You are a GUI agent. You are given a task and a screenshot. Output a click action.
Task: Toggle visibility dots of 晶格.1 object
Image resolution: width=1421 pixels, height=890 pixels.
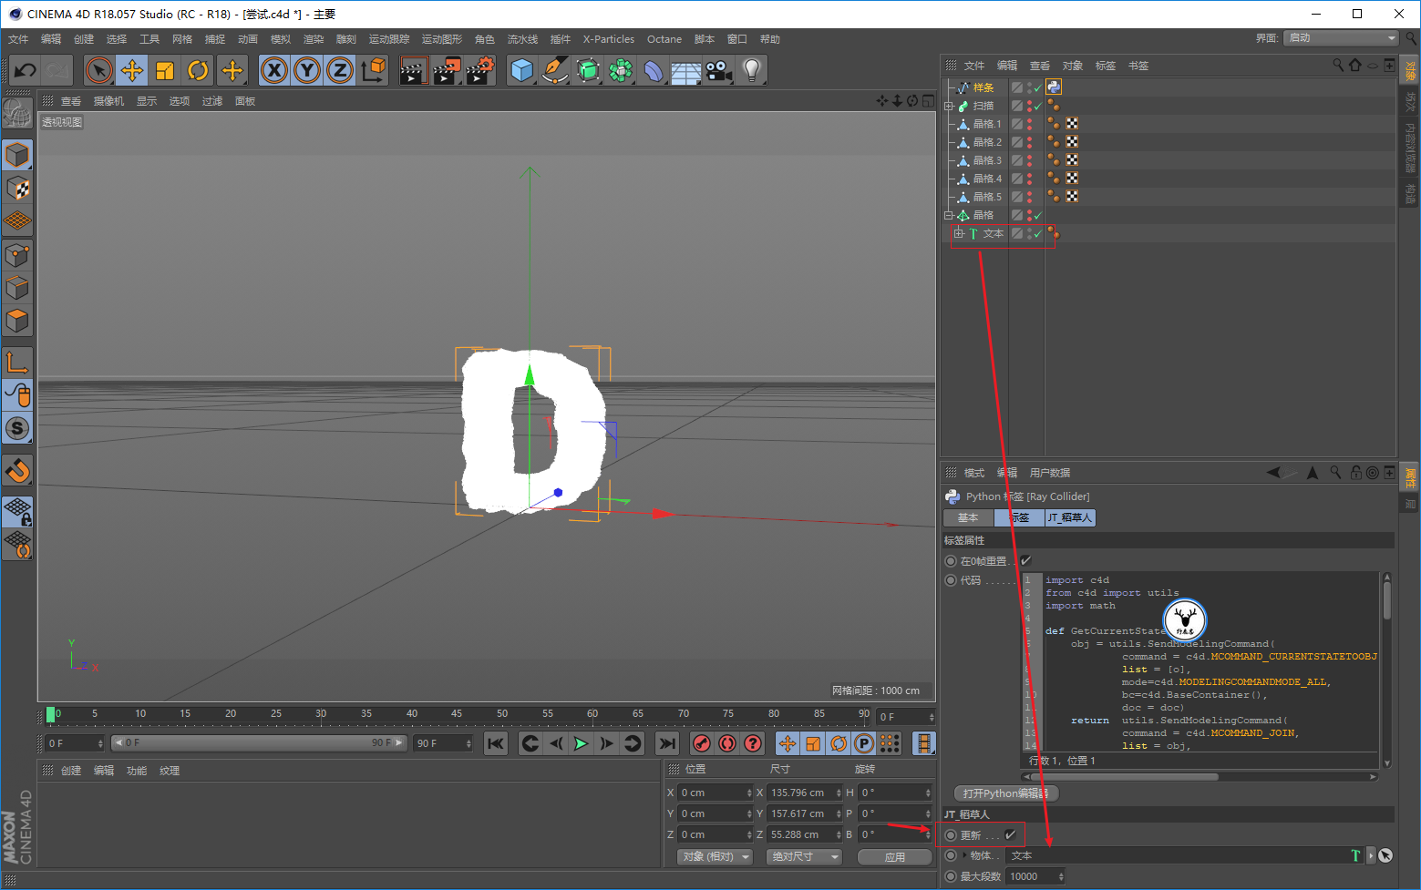click(x=1030, y=124)
